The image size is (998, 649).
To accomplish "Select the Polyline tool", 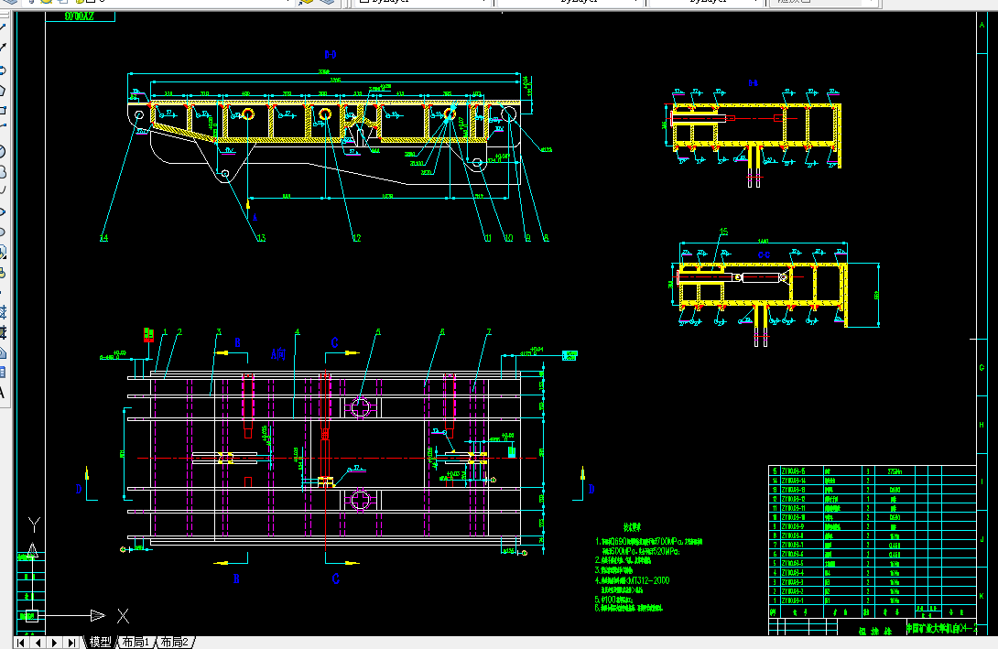I will pyautogui.click(x=2, y=70).
